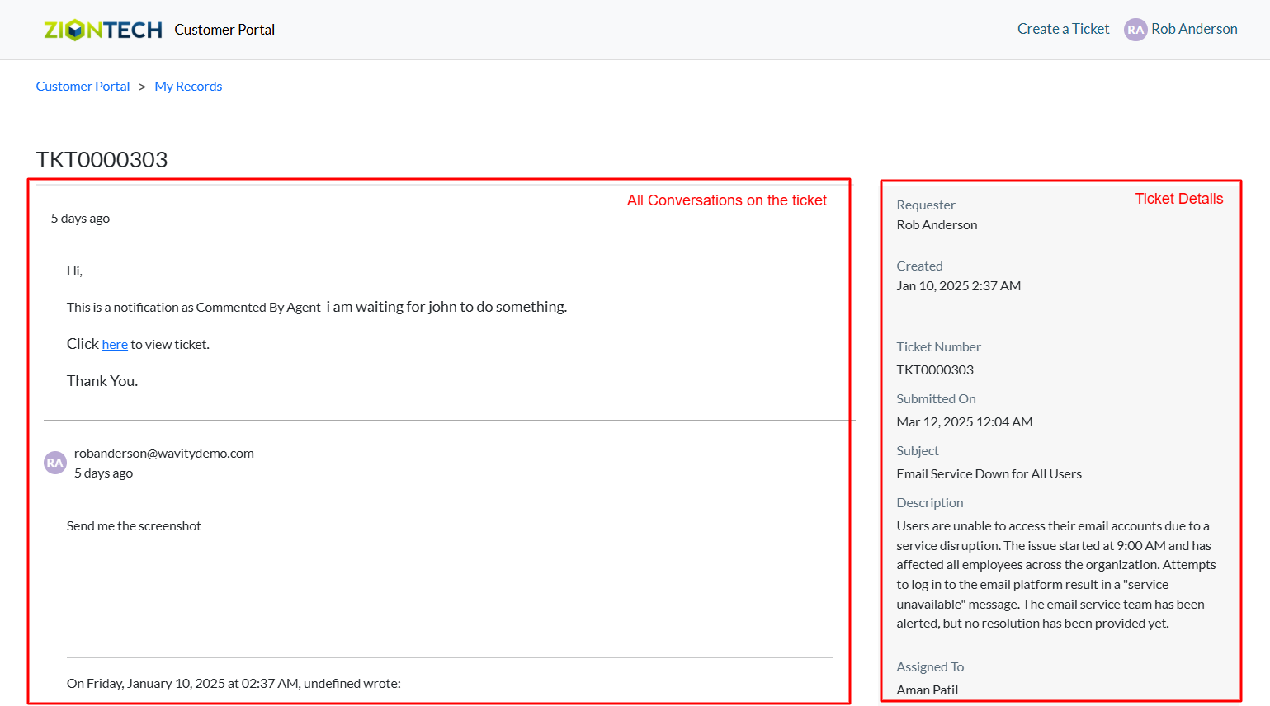
Task: Click '5 days ago' under robanderson email
Action: pos(103,473)
